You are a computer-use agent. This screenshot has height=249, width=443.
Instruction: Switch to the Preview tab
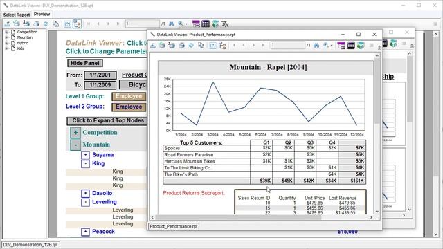click(x=42, y=14)
